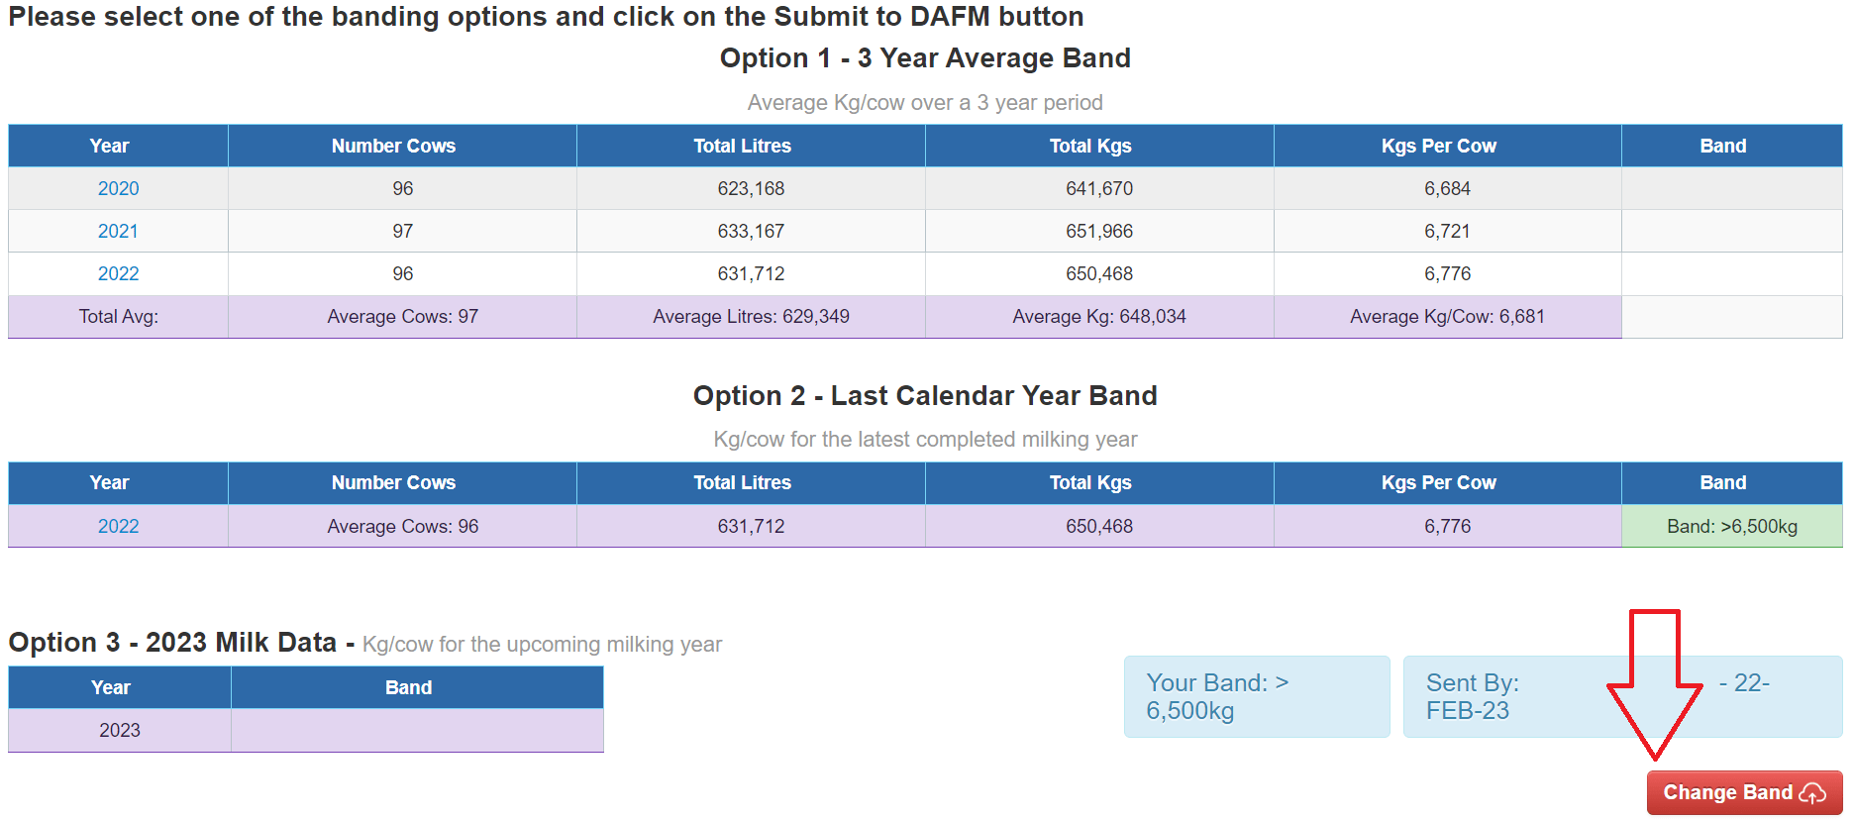Screen dimensions: 1854x820
Task: Open the 2022 year link in Option 1 table
Action: click(118, 273)
